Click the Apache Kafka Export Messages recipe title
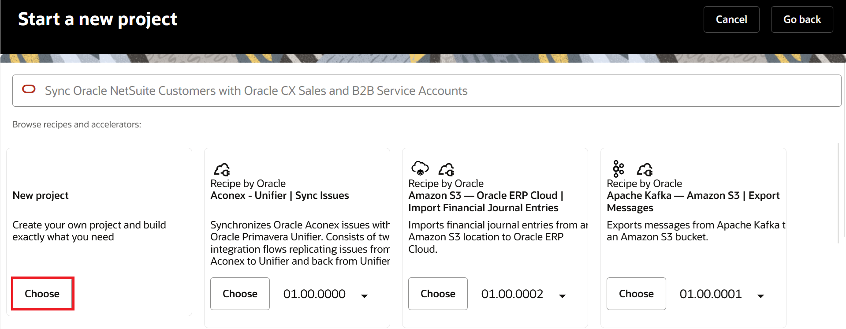This screenshot has width=846, height=329. (x=693, y=202)
